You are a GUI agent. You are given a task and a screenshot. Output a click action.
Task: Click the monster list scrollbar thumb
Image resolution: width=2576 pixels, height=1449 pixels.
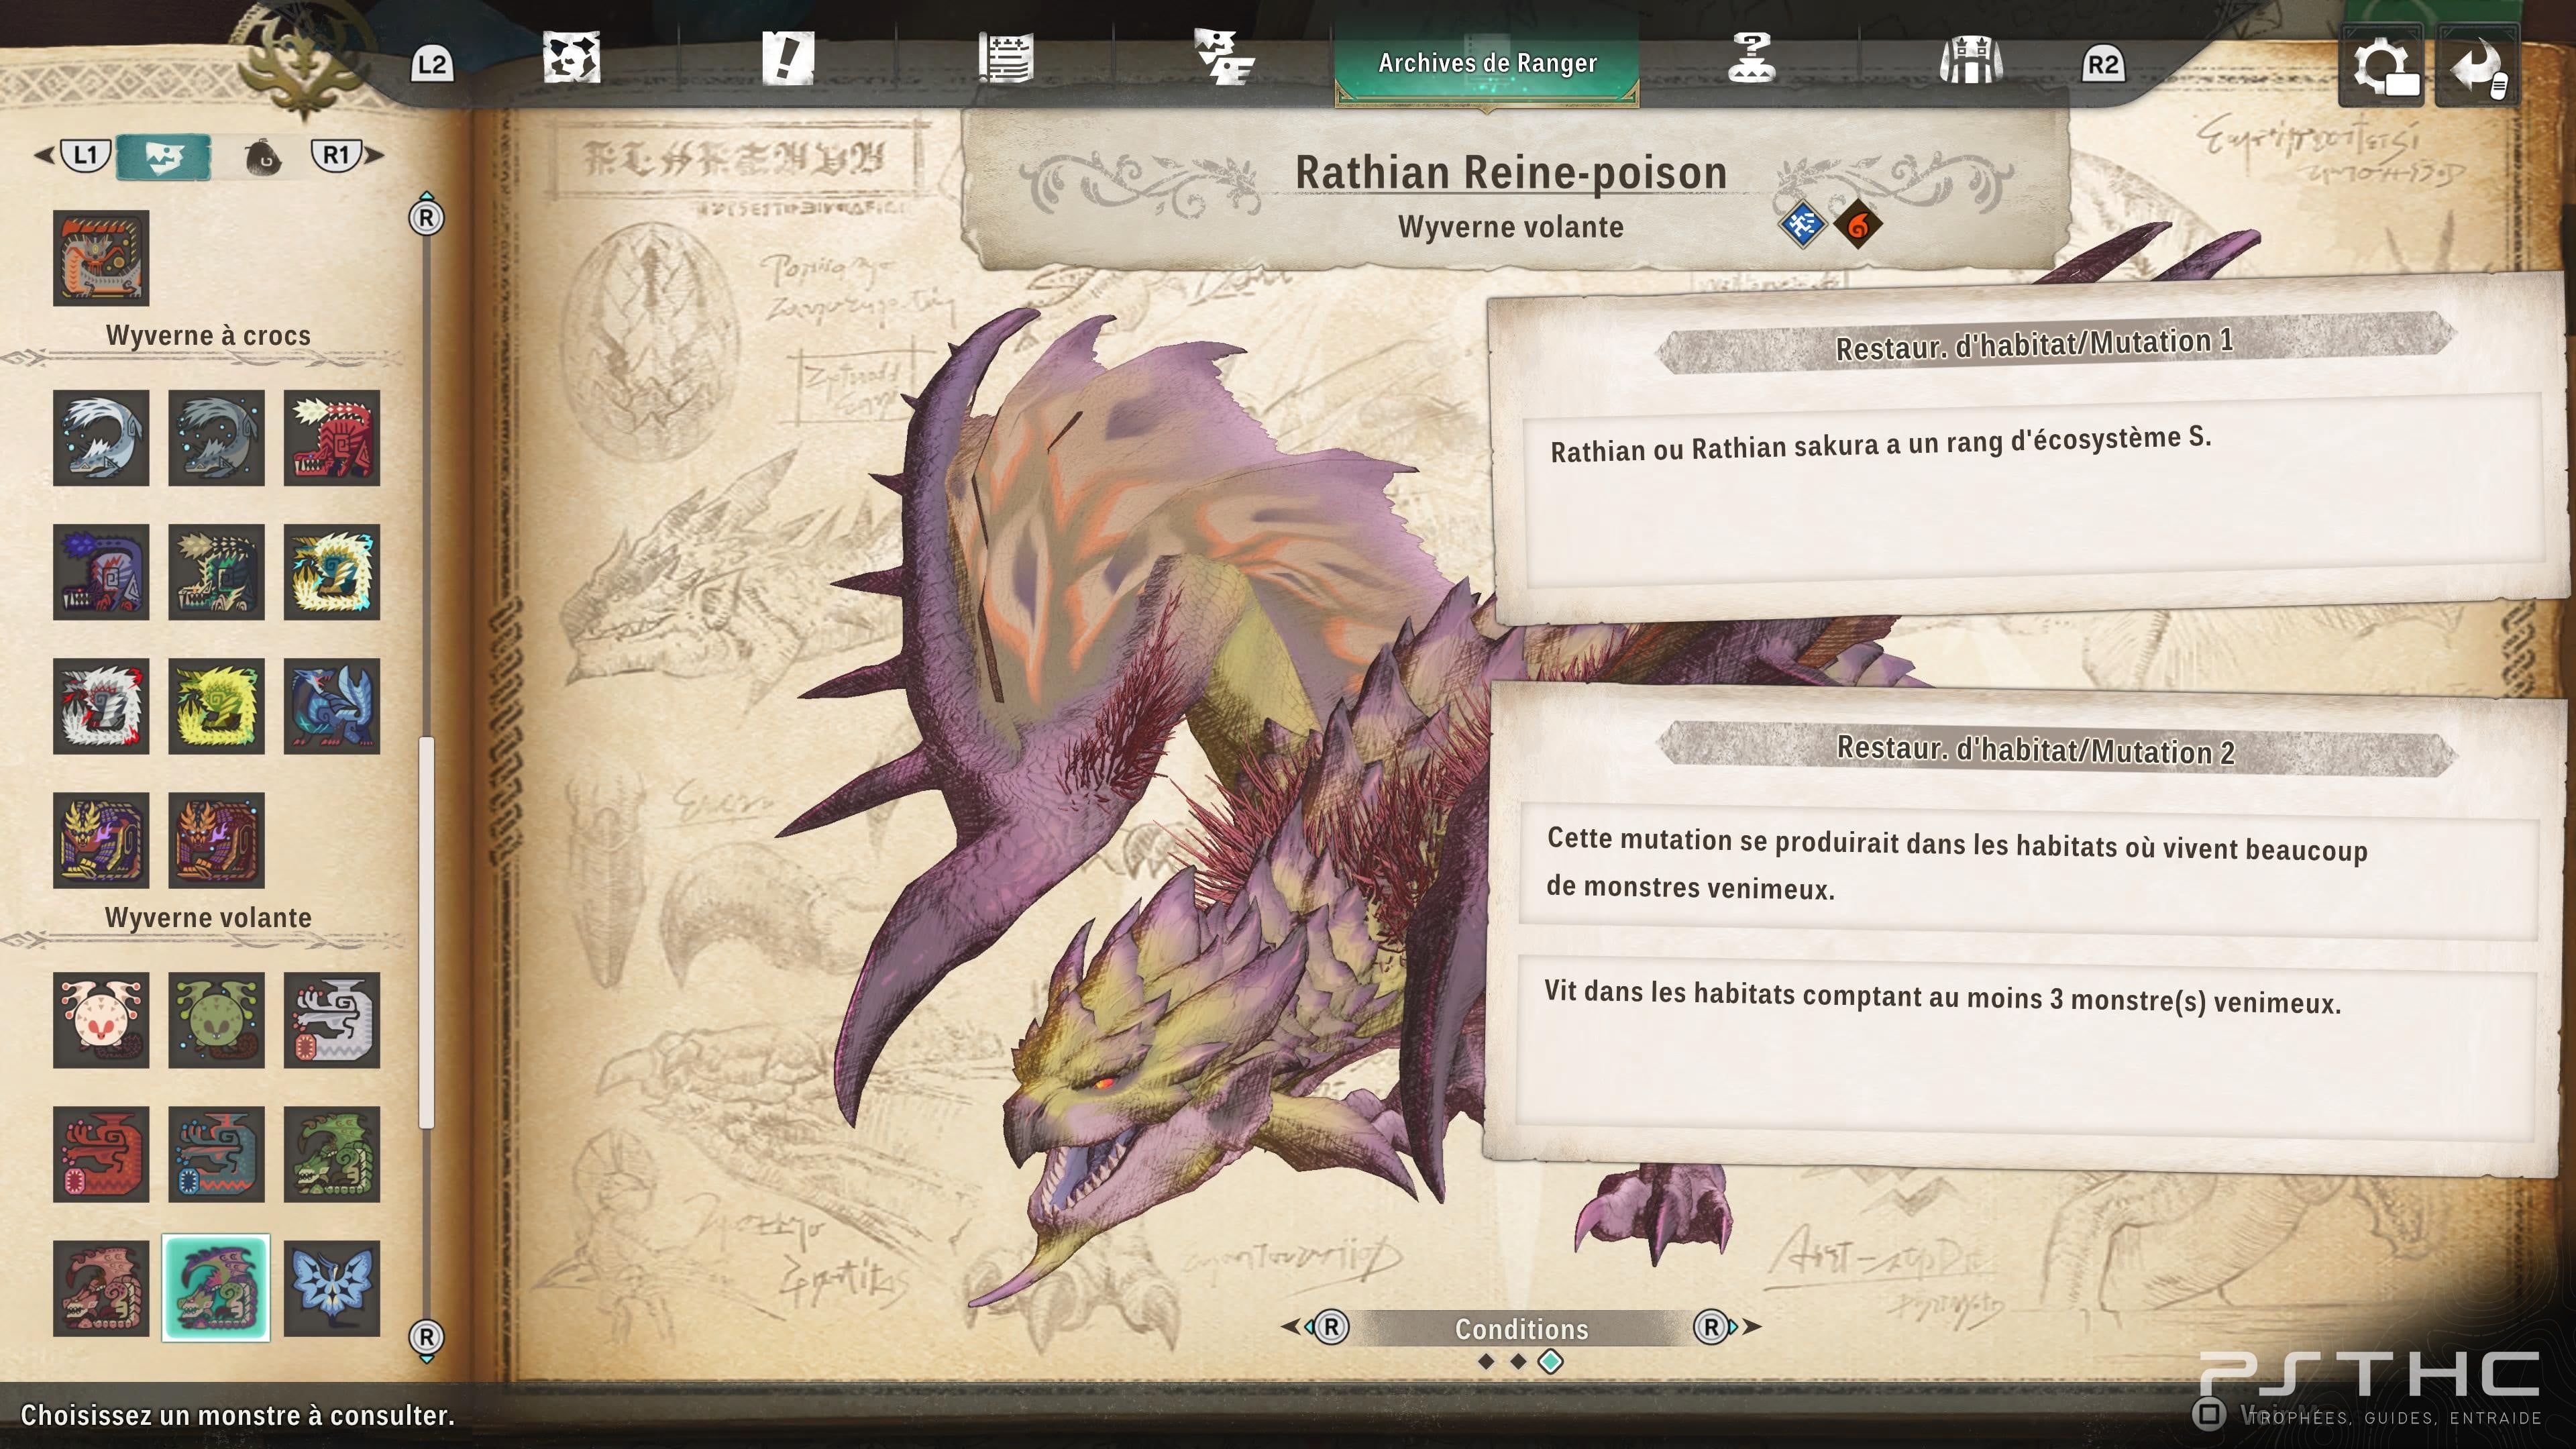pos(427,932)
